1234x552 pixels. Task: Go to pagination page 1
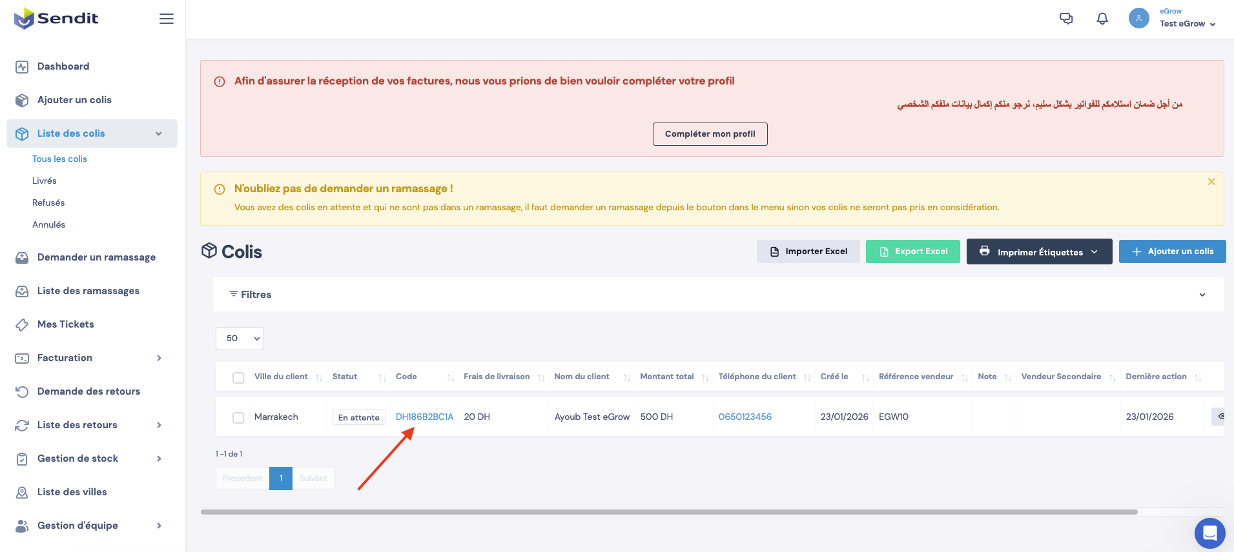pyautogui.click(x=281, y=478)
